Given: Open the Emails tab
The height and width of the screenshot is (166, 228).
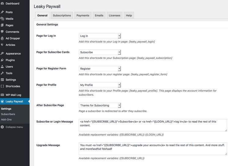Looking at the screenshot, I should [99, 15].
